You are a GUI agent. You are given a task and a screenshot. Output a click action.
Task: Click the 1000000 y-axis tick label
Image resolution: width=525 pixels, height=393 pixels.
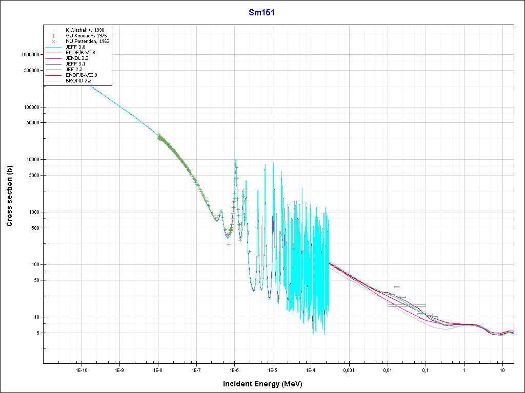click(x=30, y=55)
